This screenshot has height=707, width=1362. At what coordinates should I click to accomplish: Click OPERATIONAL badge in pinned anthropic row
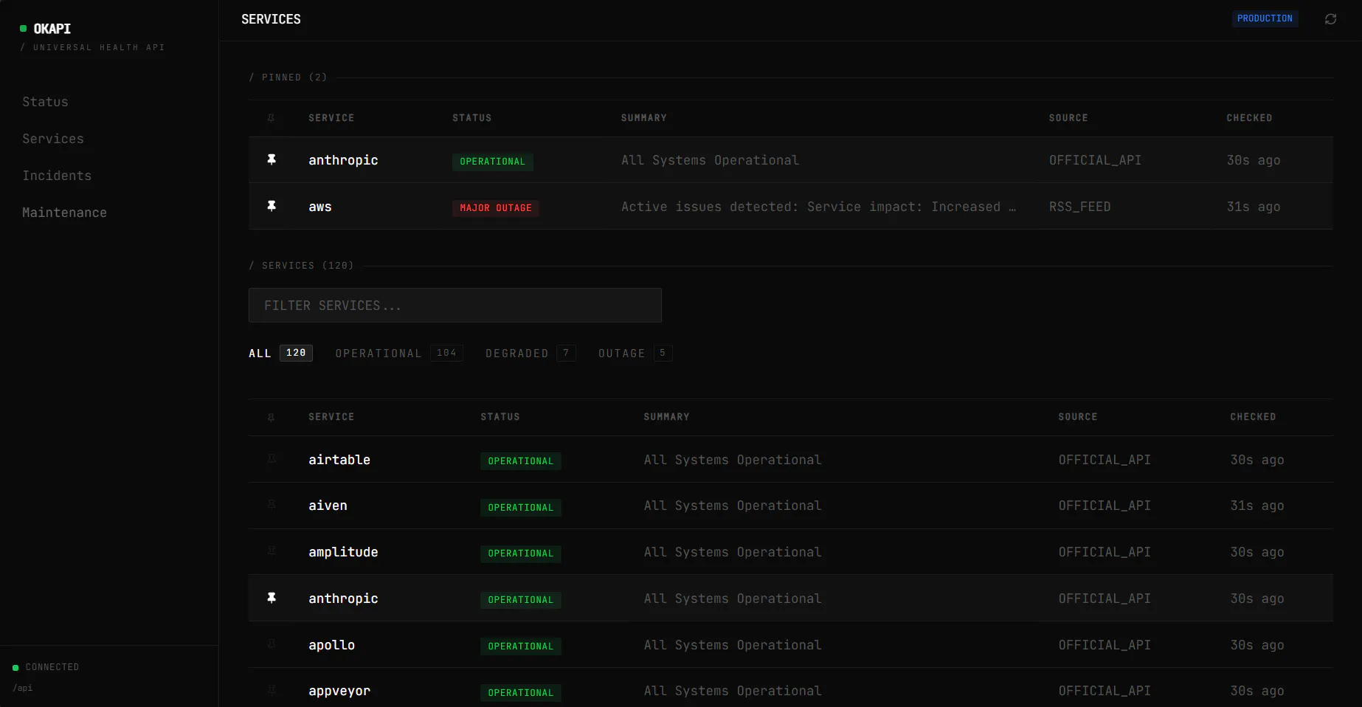pos(492,162)
